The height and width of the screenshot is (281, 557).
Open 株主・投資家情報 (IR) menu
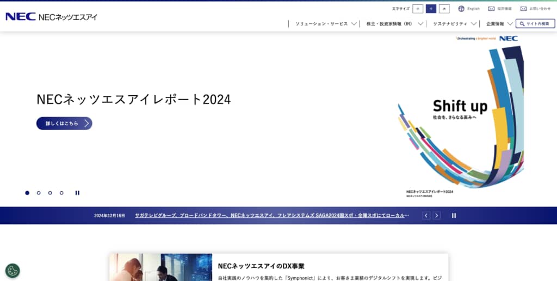(x=389, y=24)
